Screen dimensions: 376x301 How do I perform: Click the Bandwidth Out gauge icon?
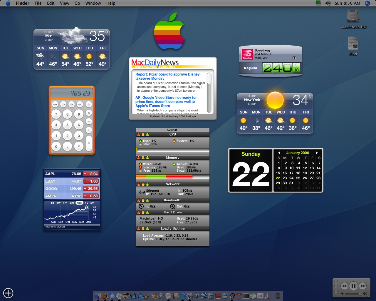click(x=172, y=206)
